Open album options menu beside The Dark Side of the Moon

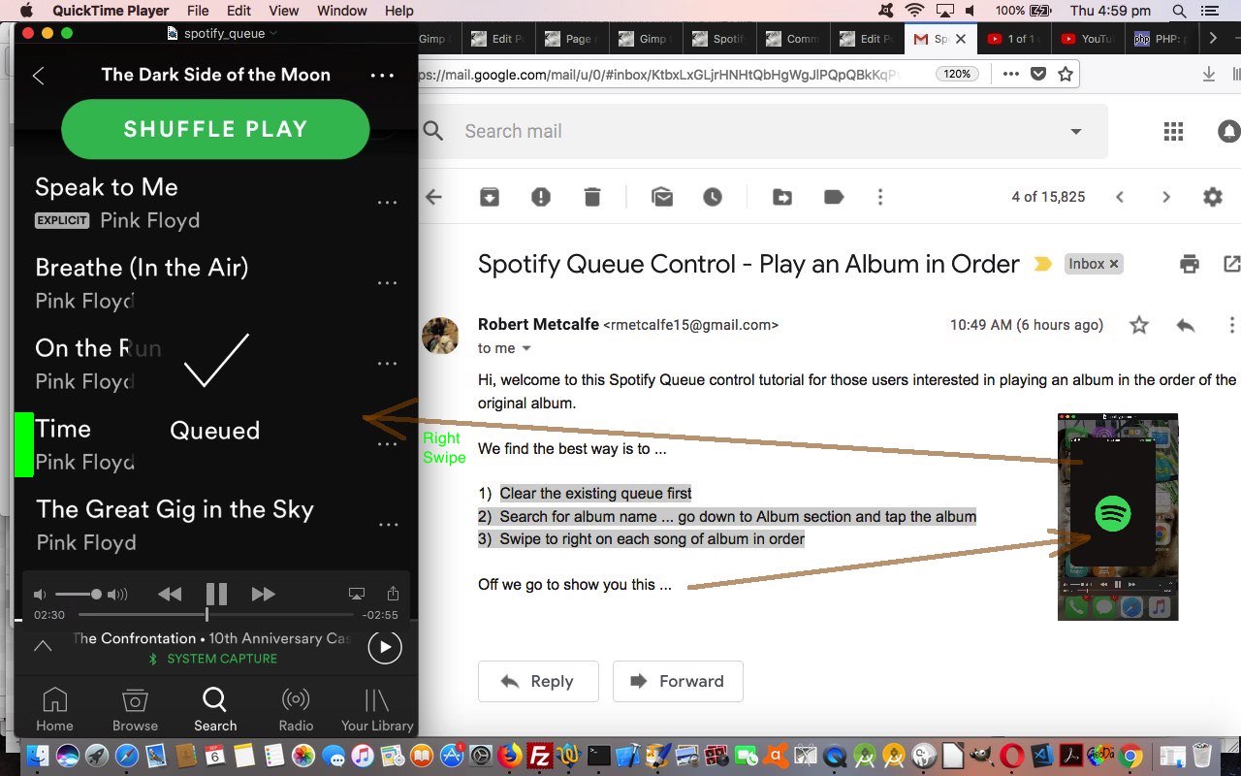click(x=382, y=76)
